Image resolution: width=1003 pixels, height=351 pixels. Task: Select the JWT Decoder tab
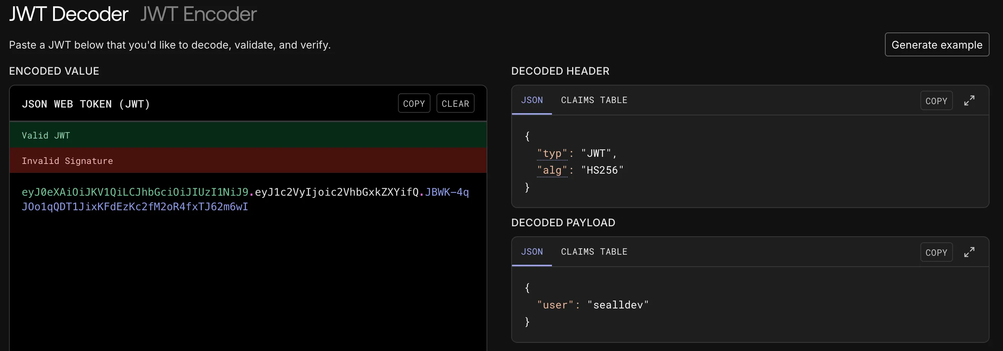click(68, 14)
